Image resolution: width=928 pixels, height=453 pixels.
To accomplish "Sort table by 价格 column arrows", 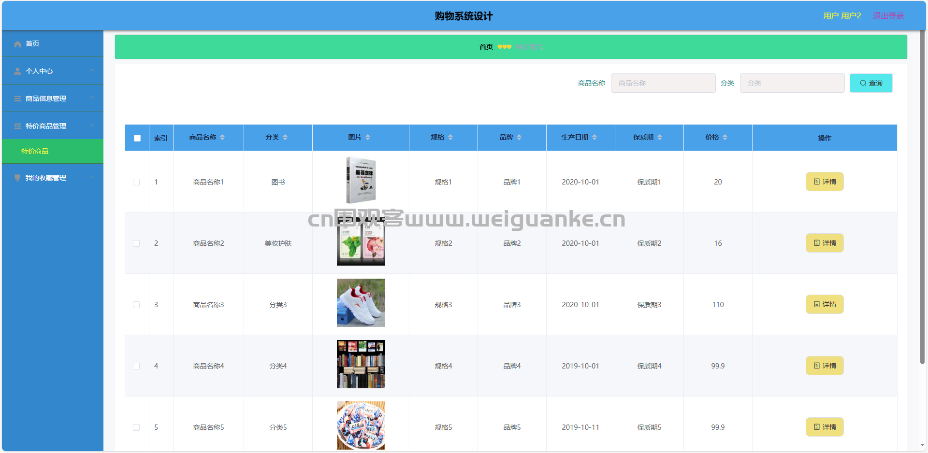I will click(x=725, y=138).
